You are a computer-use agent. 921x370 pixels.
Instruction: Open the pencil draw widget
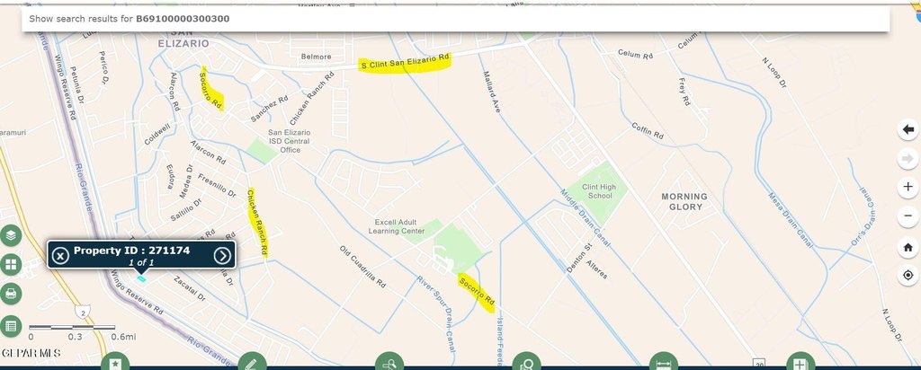(x=253, y=363)
